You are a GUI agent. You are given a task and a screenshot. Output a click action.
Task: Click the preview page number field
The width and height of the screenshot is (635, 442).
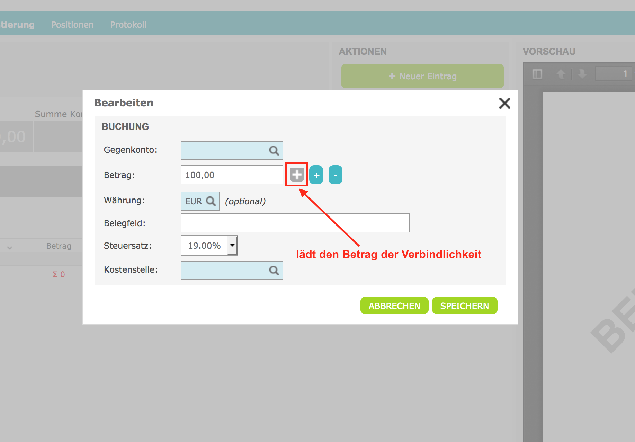pos(614,74)
